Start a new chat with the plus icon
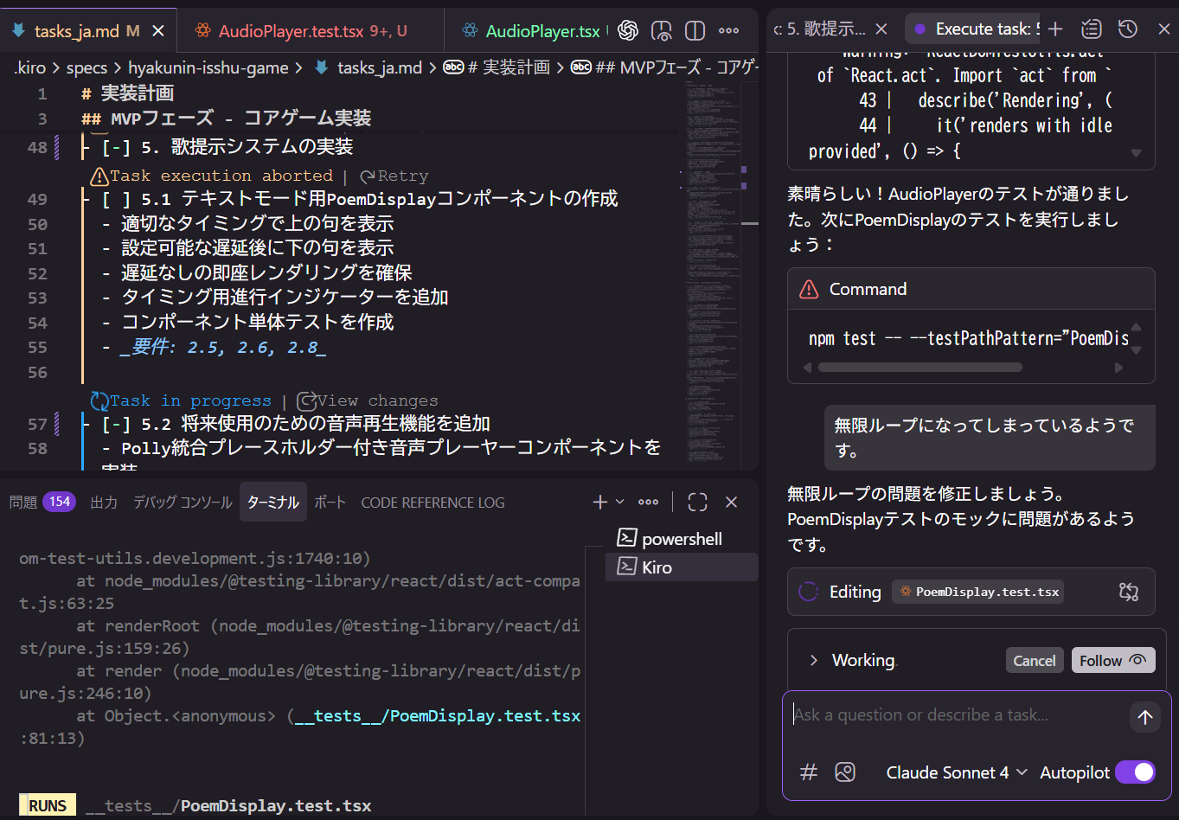The image size is (1179, 820). [1055, 29]
